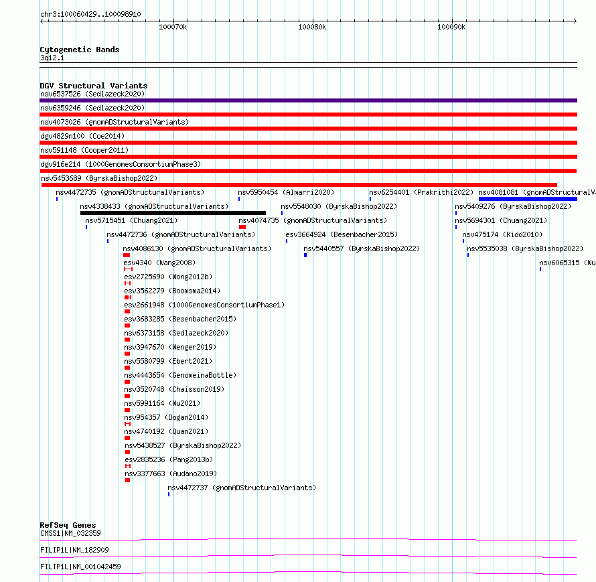
Task: Select esv2725690 (Wong2012b) label
Action: coord(168,277)
